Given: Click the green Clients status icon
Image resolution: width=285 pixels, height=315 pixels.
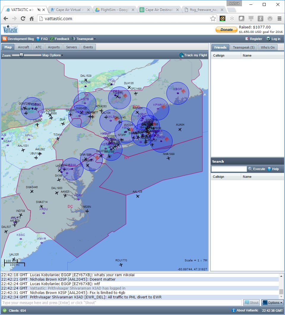Looking at the screenshot, I should click(x=5, y=311).
